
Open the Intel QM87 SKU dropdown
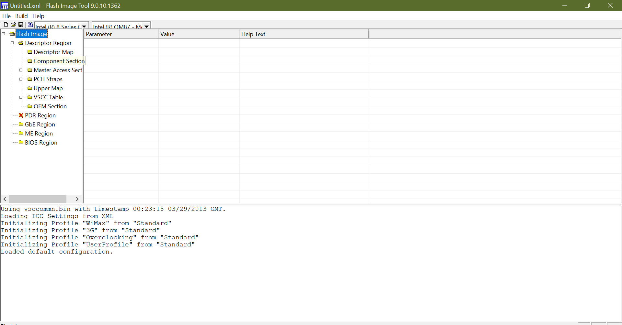click(146, 27)
